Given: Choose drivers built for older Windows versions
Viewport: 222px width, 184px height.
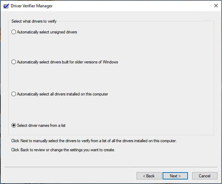Looking at the screenshot, I should 65,62.
